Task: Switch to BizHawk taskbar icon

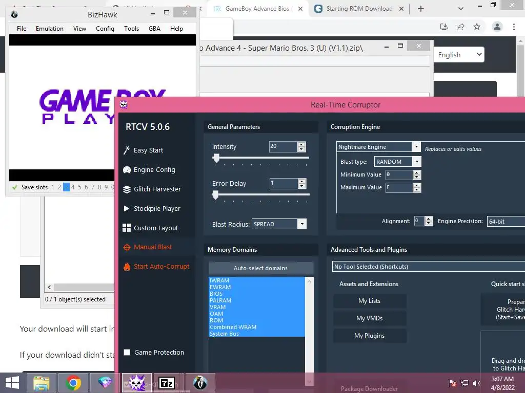Action: [200, 383]
